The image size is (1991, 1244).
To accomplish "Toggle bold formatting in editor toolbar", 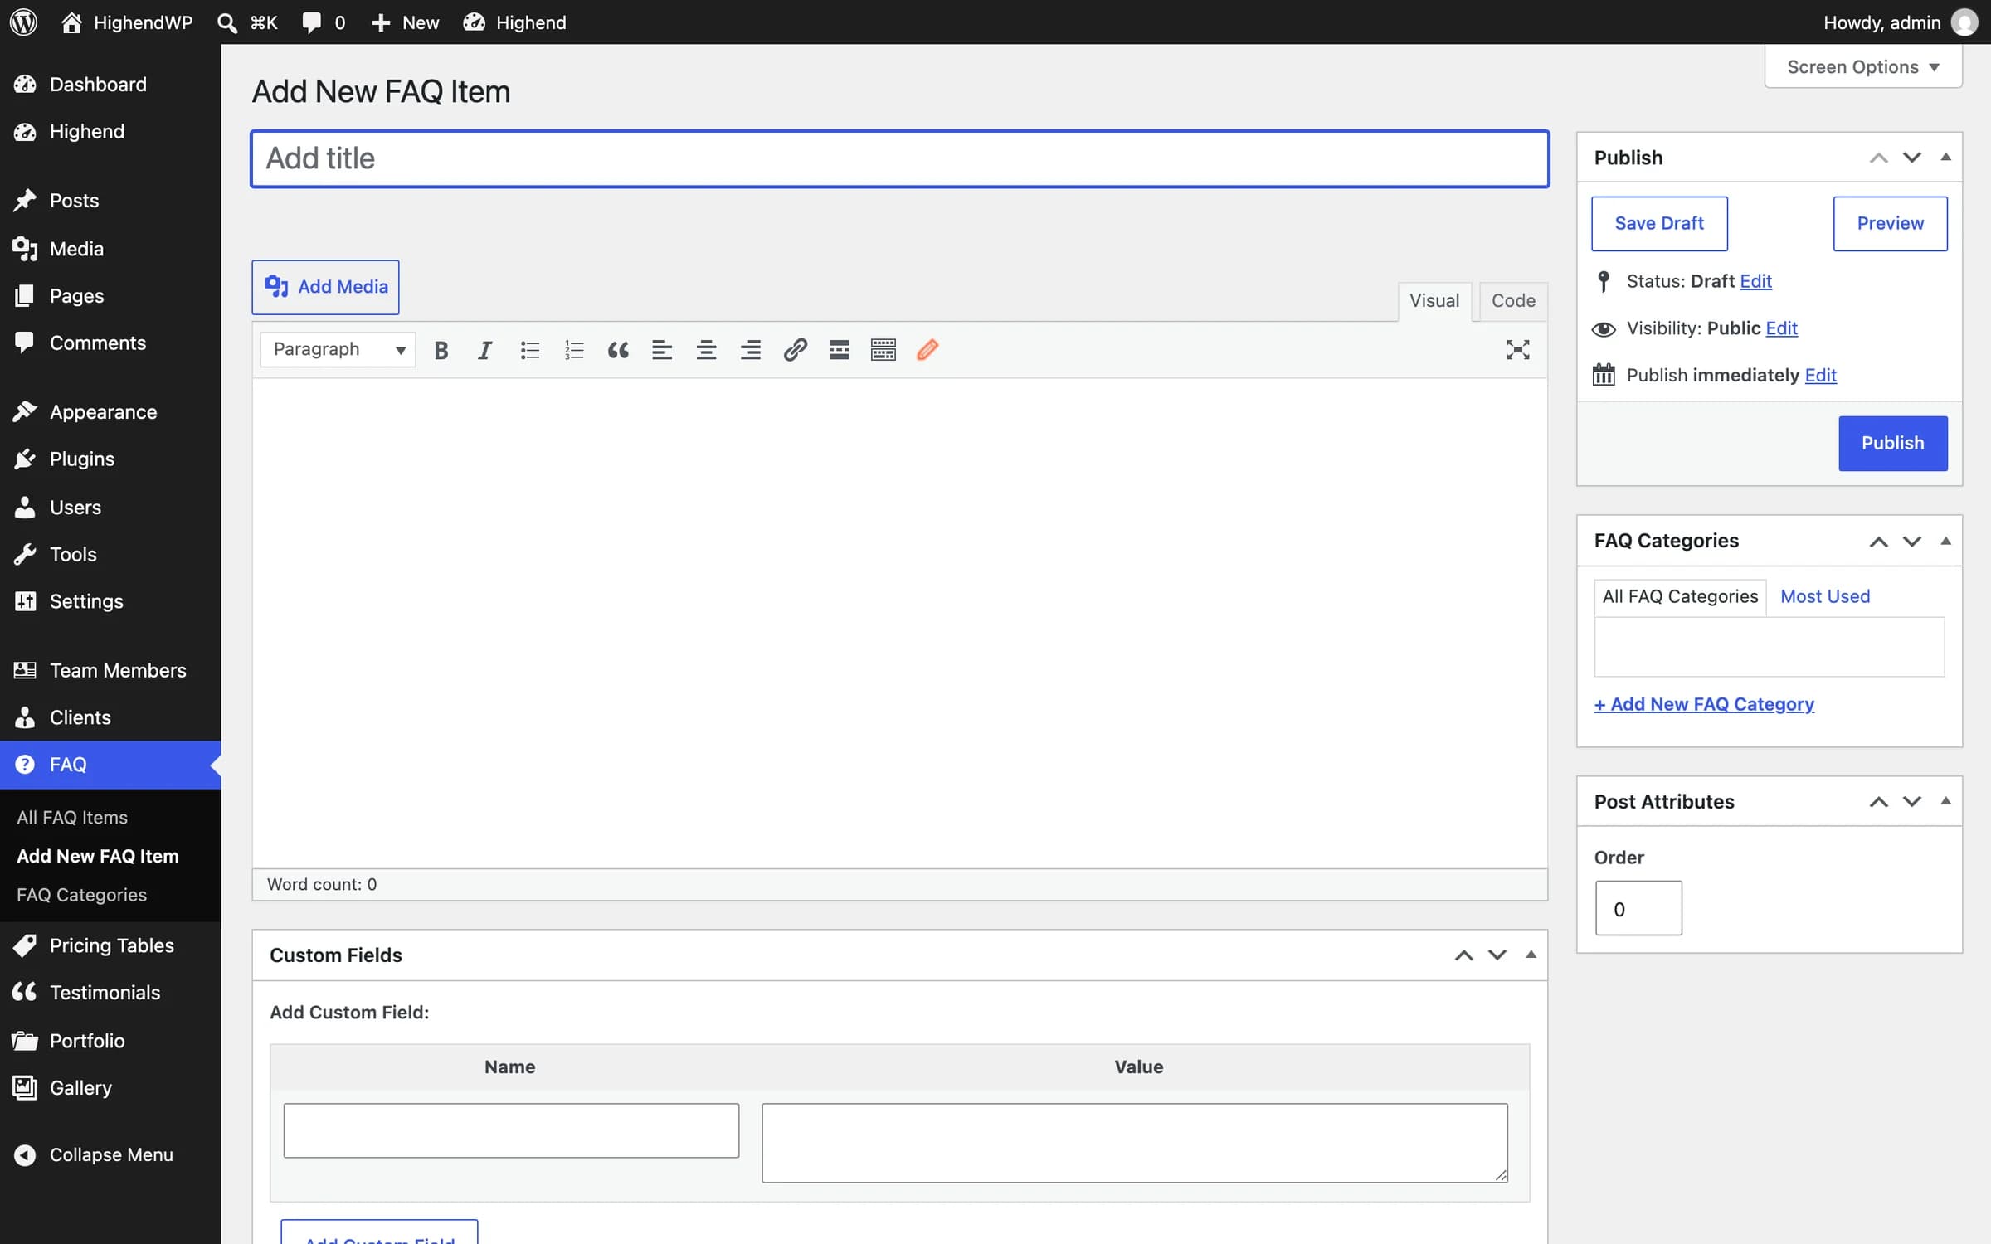I will 441,350.
